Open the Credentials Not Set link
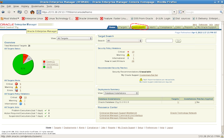 [148, 75]
